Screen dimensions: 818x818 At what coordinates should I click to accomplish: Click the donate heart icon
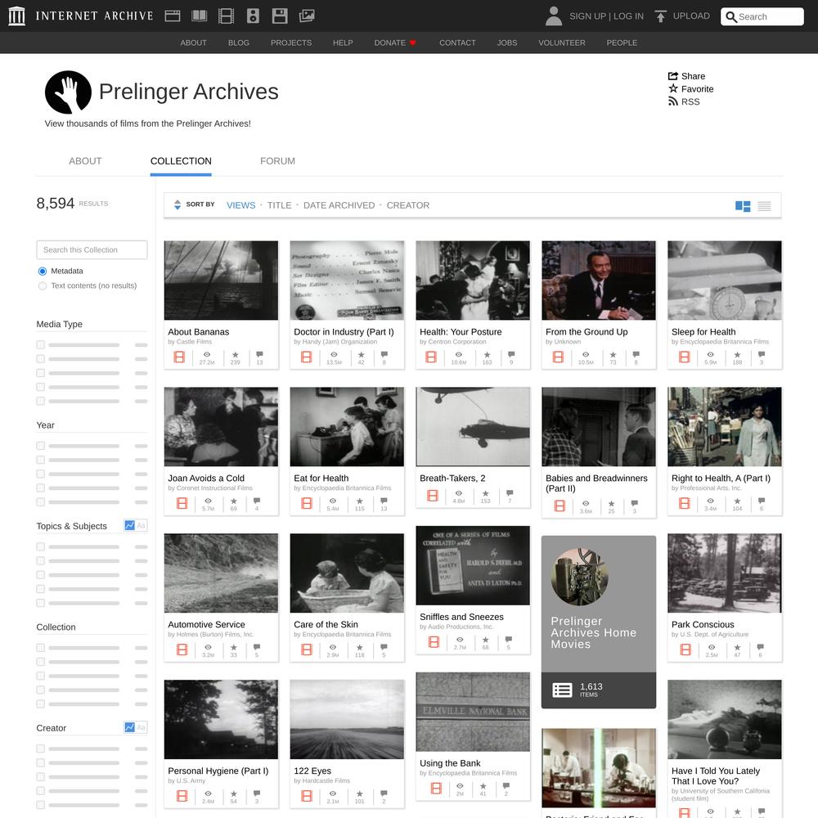click(412, 43)
